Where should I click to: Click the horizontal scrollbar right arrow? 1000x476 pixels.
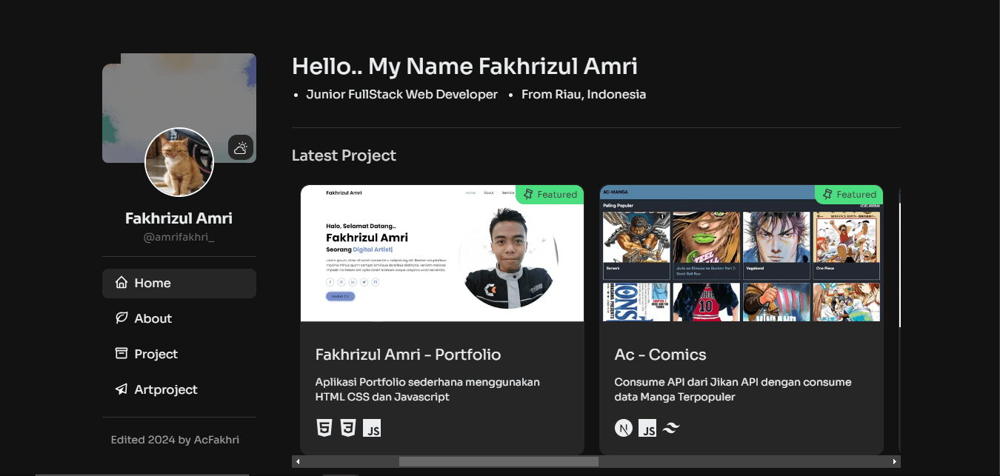point(895,461)
